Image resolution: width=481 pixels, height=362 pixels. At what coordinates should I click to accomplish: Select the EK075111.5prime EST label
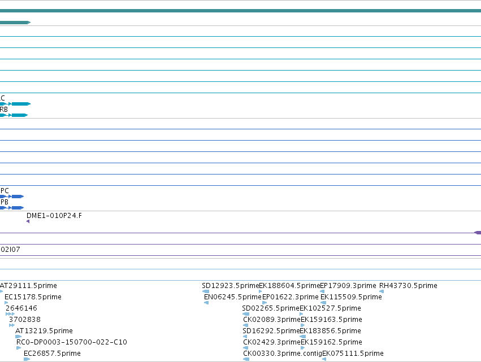(x=353, y=354)
